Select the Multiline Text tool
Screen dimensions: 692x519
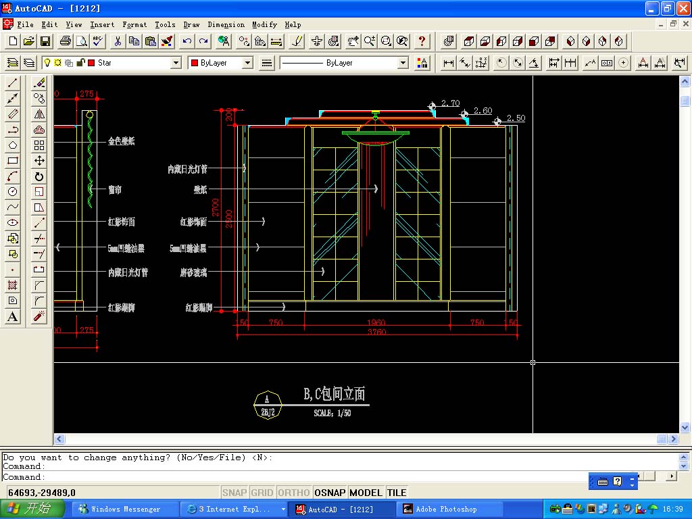pos(12,316)
